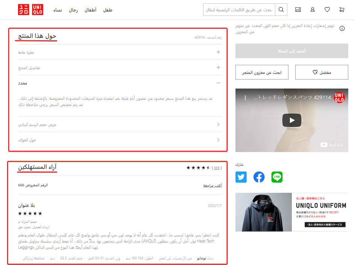This screenshot has height=265, width=355.
Task: Click the آراء المستهلكين reviews heading
Action: coord(37,167)
